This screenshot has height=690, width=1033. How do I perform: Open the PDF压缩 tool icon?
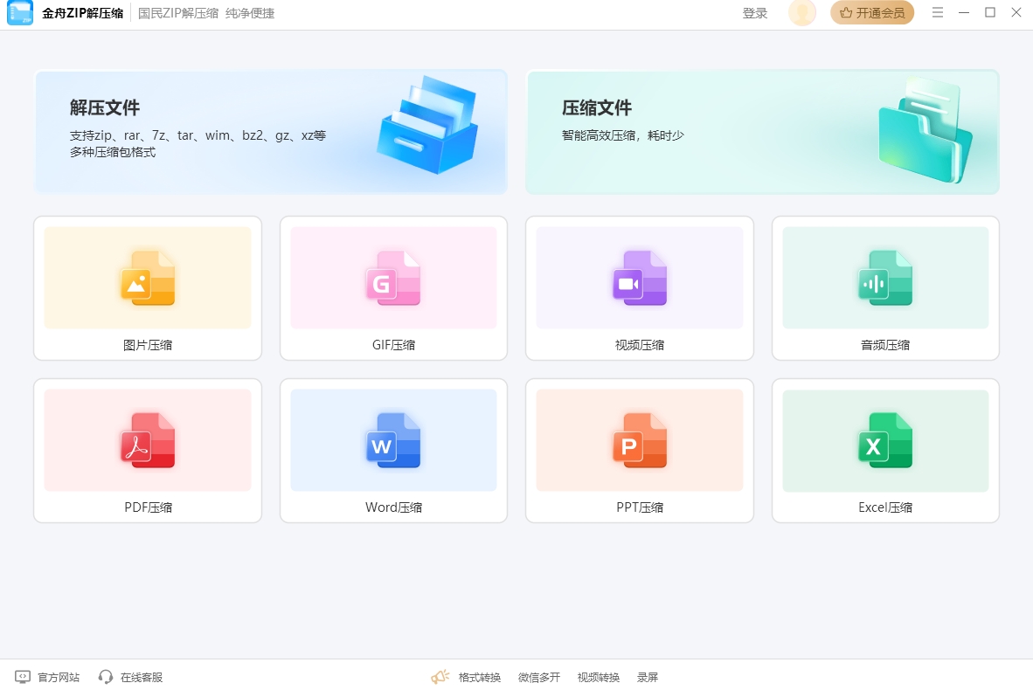(148, 440)
